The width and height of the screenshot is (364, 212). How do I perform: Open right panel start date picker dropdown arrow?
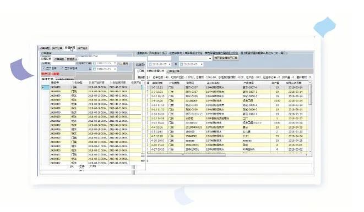[x=170, y=64]
